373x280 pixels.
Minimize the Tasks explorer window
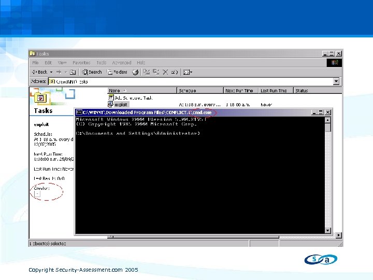tap(325, 54)
